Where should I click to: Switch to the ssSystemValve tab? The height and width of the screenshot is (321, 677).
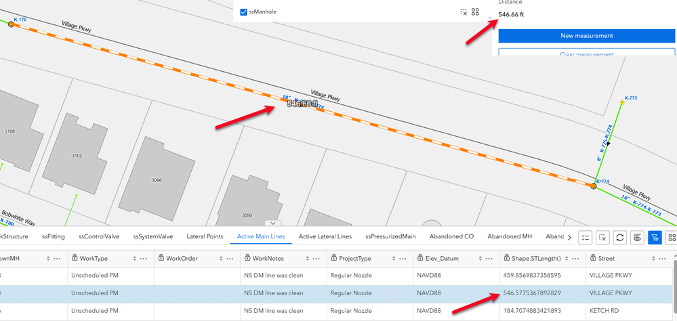[153, 236]
